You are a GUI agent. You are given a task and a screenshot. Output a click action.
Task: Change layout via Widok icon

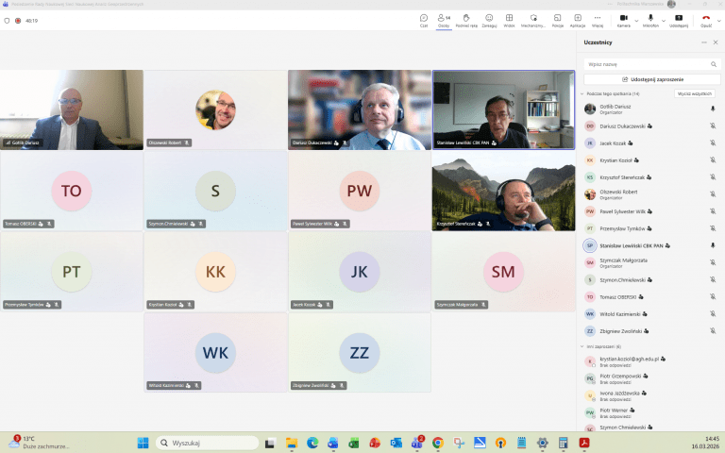509,21
